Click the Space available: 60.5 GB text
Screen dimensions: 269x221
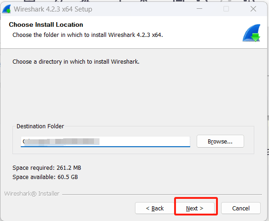[x=45, y=177]
